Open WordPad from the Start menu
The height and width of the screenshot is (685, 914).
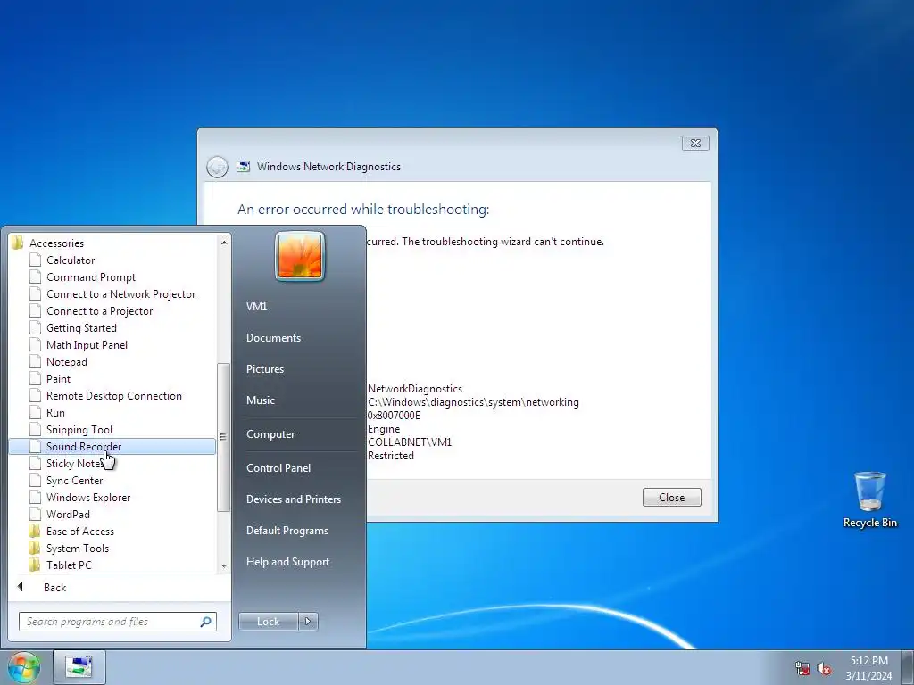pos(68,515)
